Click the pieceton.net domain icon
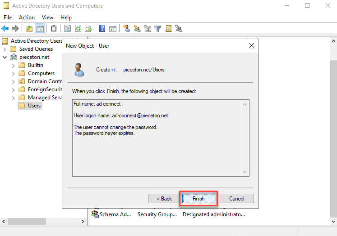Viewport: 337px width, 236px height. click(x=14, y=57)
